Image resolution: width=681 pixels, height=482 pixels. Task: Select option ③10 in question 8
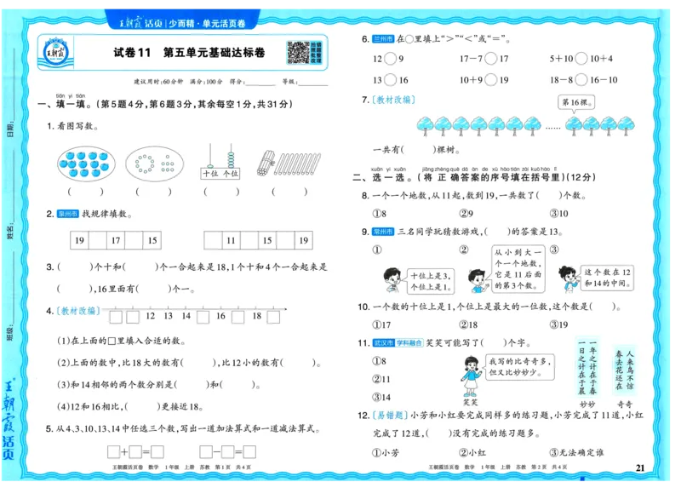[x=559, y=214]
